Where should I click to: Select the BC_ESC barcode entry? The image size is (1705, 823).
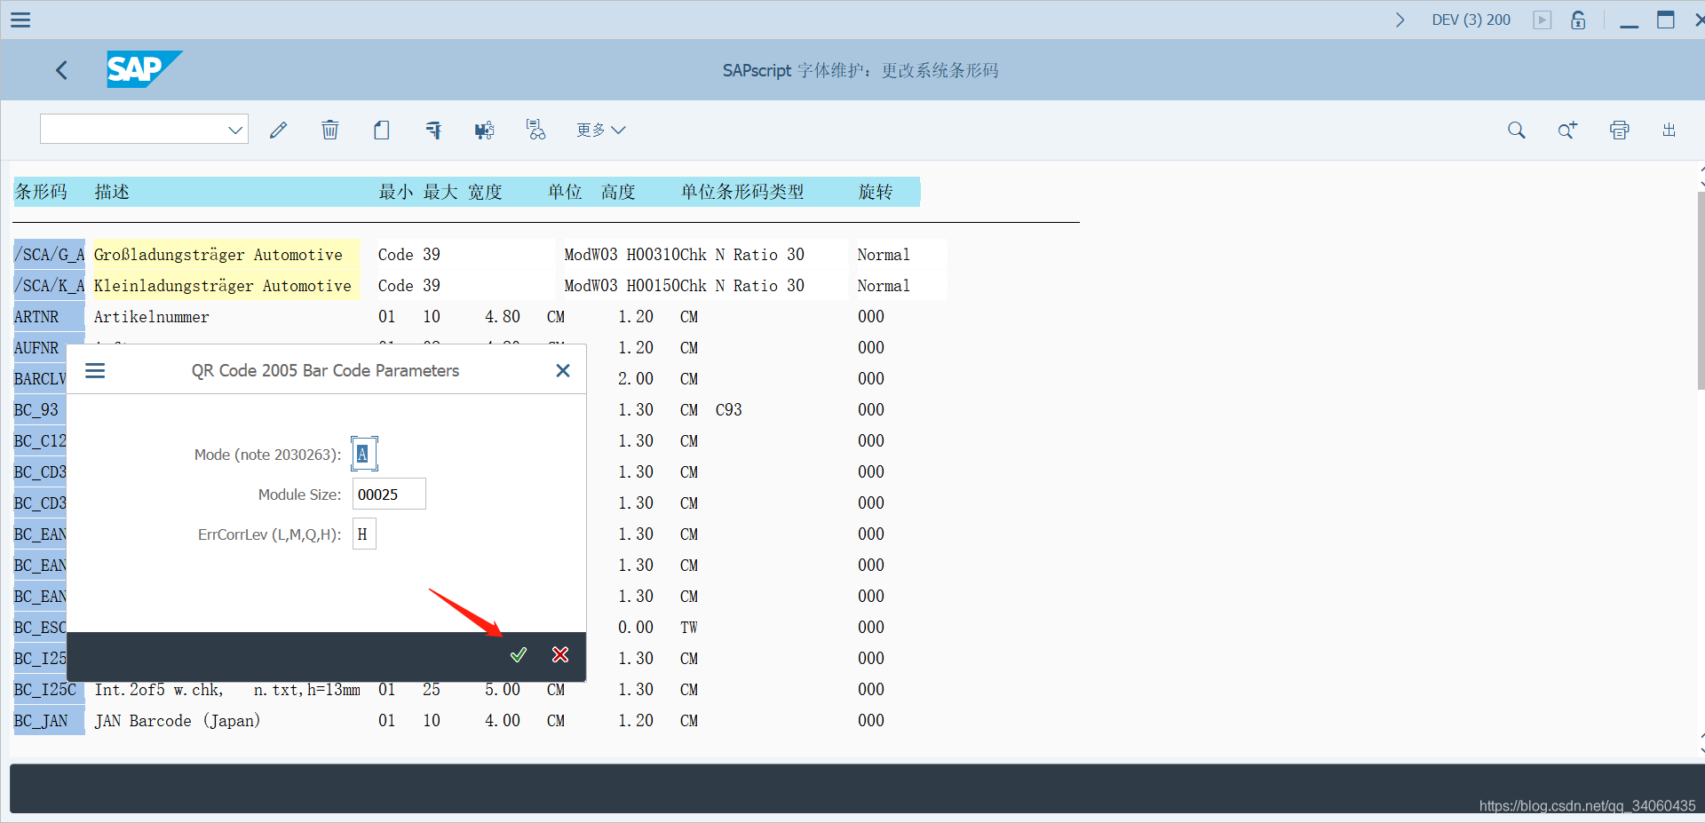tap(40, 628)
